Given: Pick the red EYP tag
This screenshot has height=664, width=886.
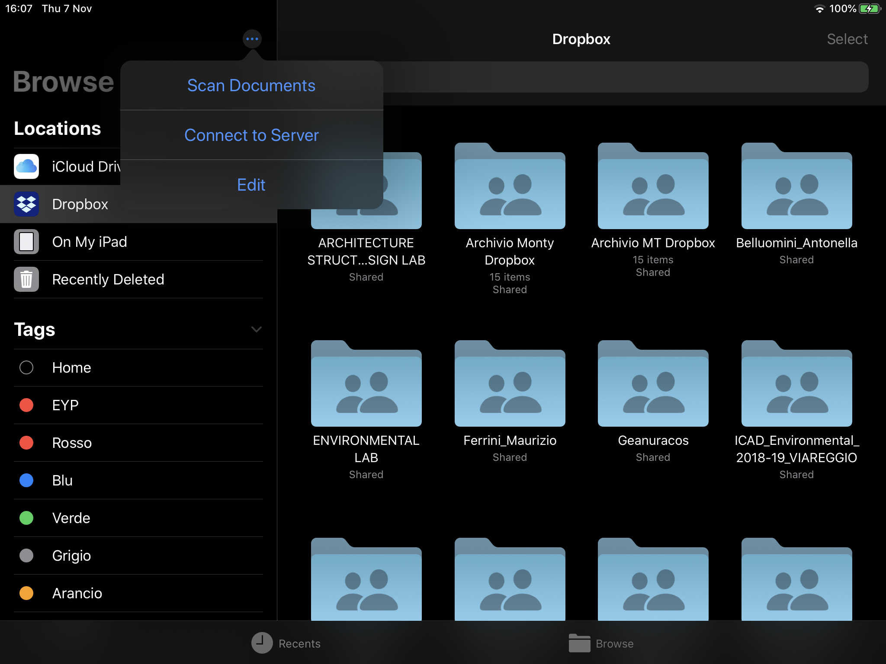Looking at the screenshot, I should [x=26, y=405].
